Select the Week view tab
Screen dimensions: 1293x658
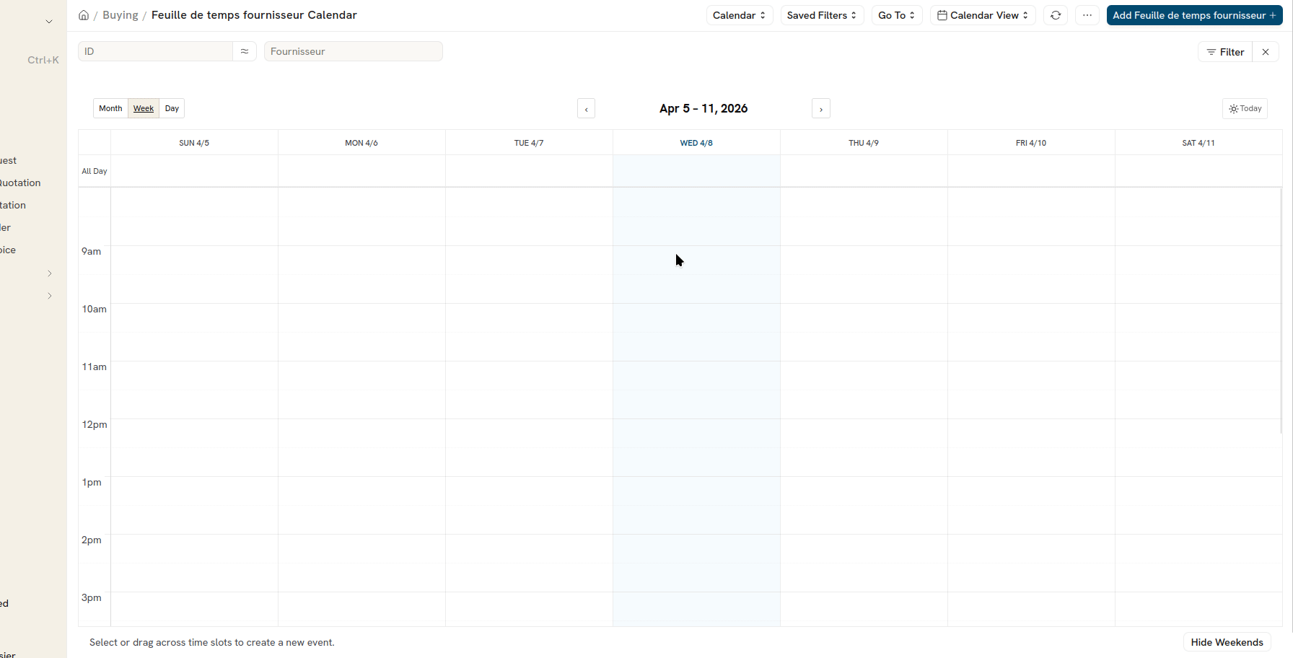(144, 108)
